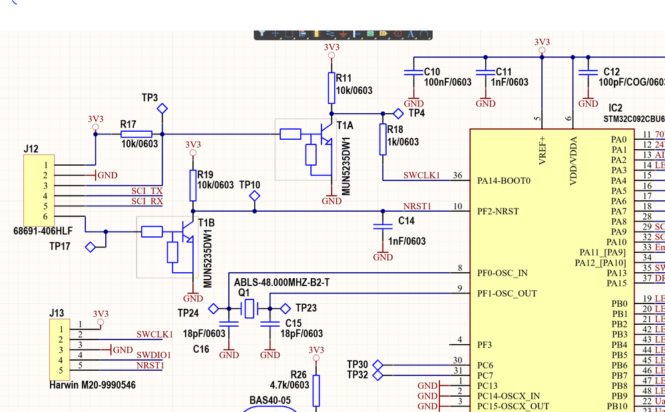Image resolution: width=665 pixels, height=412 pixels.
Task: Click the TP30 test point diamond
Action: (x=377, y=365)
